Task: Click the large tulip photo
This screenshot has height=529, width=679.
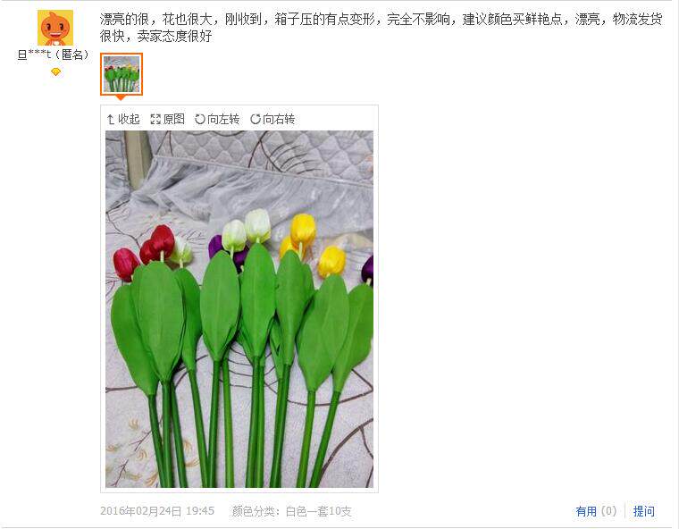Action: pos(239,309)
